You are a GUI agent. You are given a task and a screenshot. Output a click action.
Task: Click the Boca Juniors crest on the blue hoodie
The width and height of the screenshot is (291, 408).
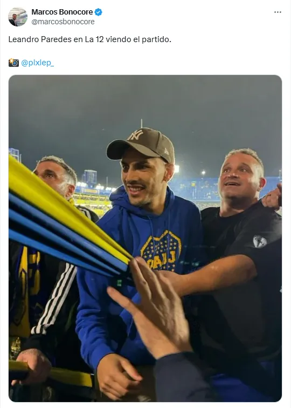tap(161, 251)
